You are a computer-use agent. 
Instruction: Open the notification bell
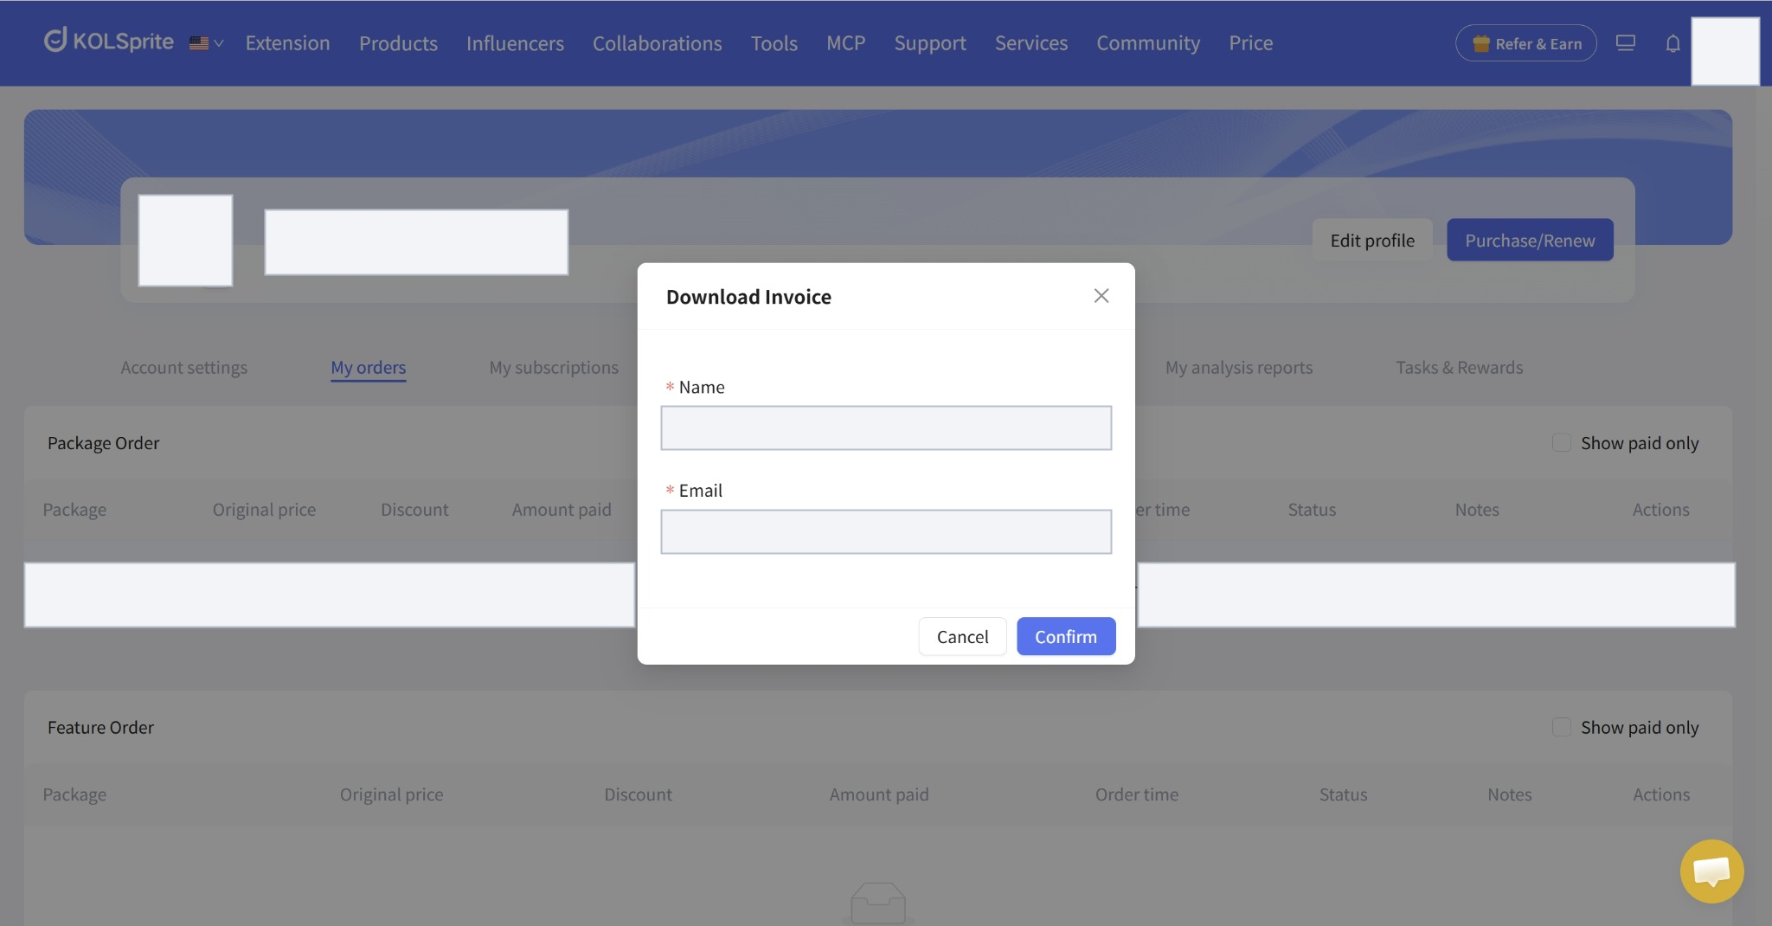click(x=1672, y=43)
